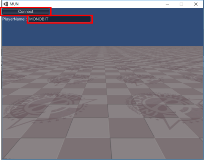This screenshot has height=160, width=204.
Task: Open the Unity logo window menu
Action: 6,4
